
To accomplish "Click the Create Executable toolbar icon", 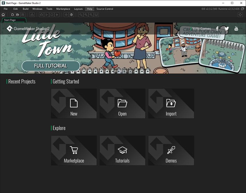I will pyautogui.click(x=32, y=15).
